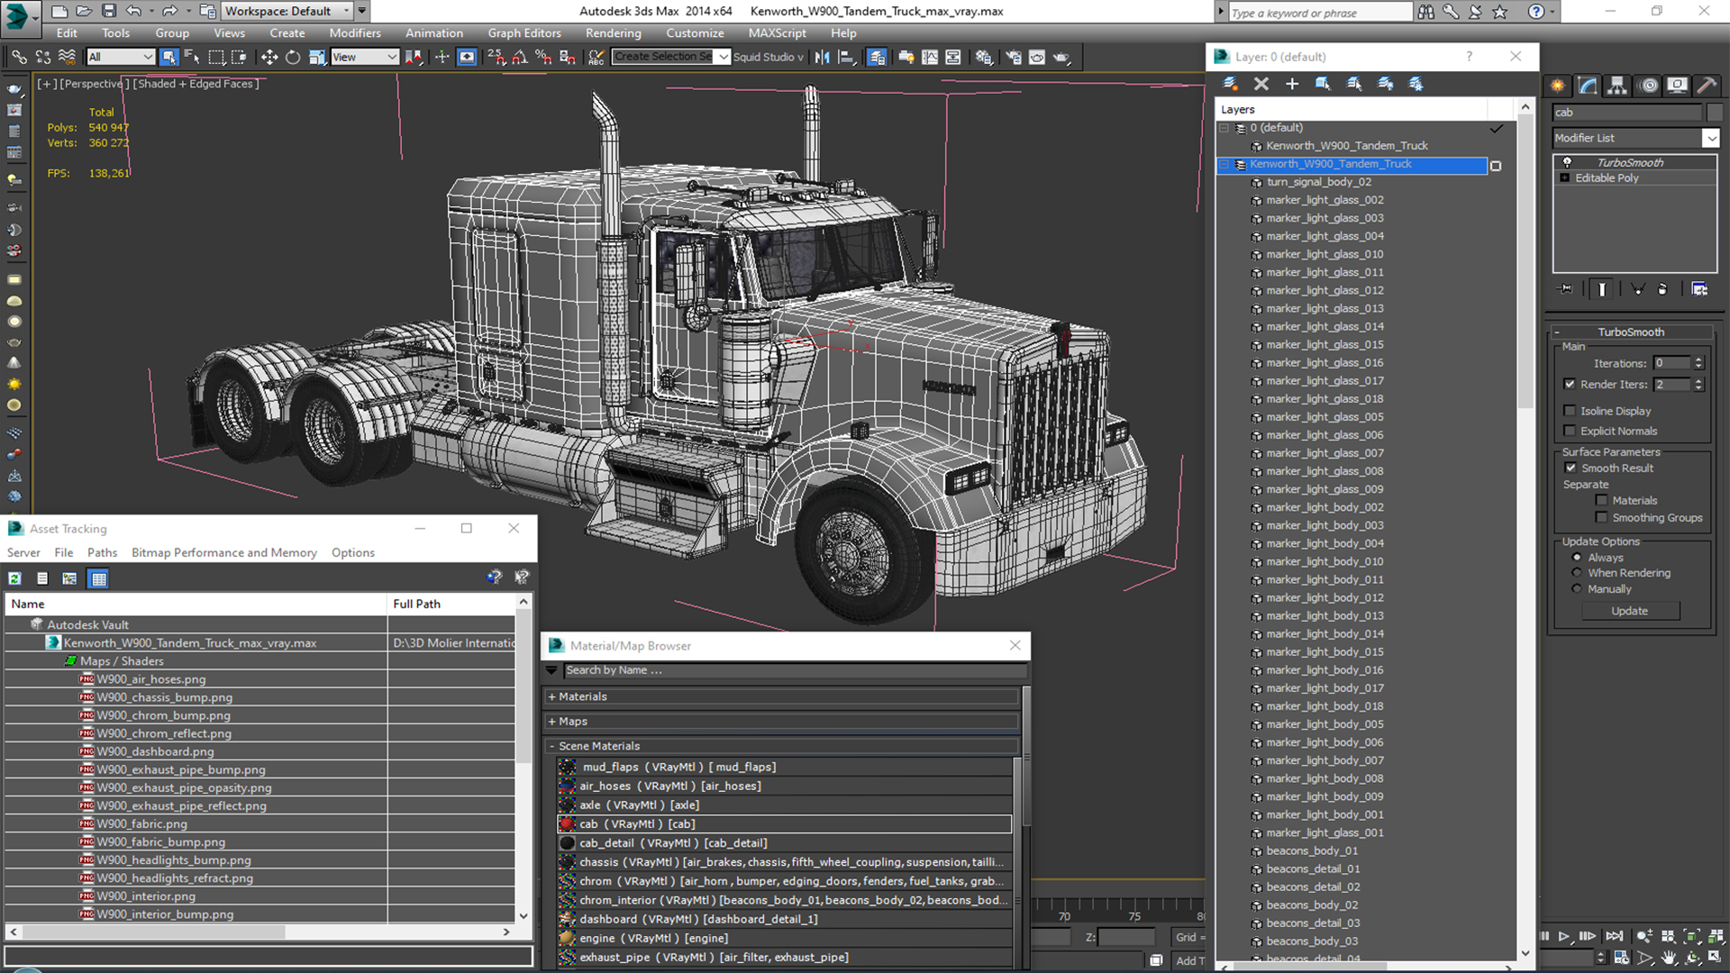Viewport: 1730px width, 973px height.
Task: Open the Rendering menu
Action: coord(613,33)
